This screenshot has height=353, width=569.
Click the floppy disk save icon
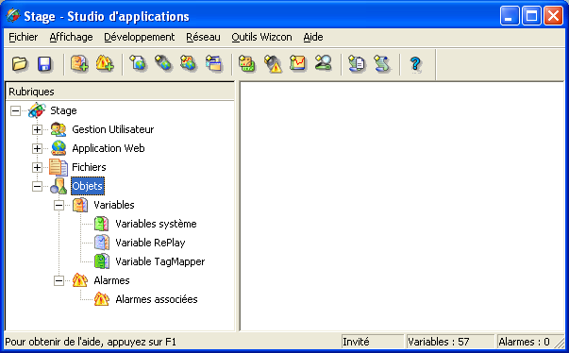[44, 64]
